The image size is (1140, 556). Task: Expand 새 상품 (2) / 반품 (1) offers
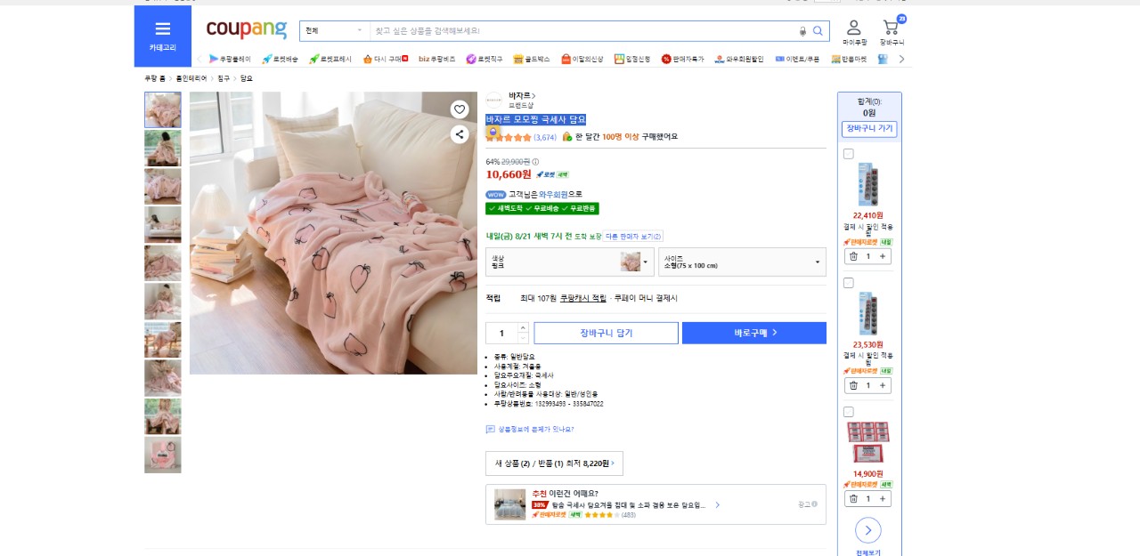(x=554, y=463)
